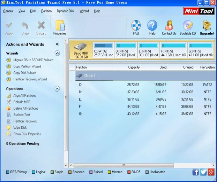The height and width of the screenshot is (182, 217).
Task: Select the Disk 1 row
Action: (146, 76)
